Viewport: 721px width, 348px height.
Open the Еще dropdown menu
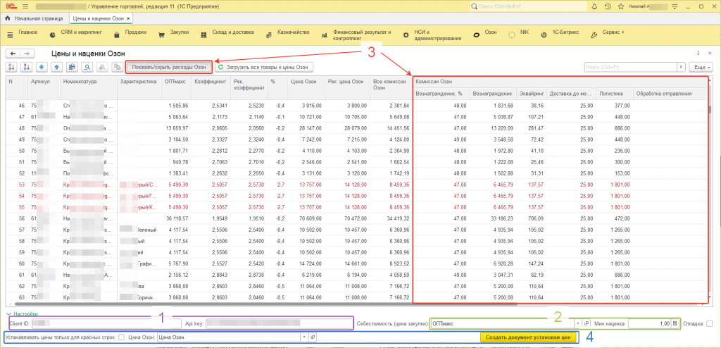click(x=701, y=67)
